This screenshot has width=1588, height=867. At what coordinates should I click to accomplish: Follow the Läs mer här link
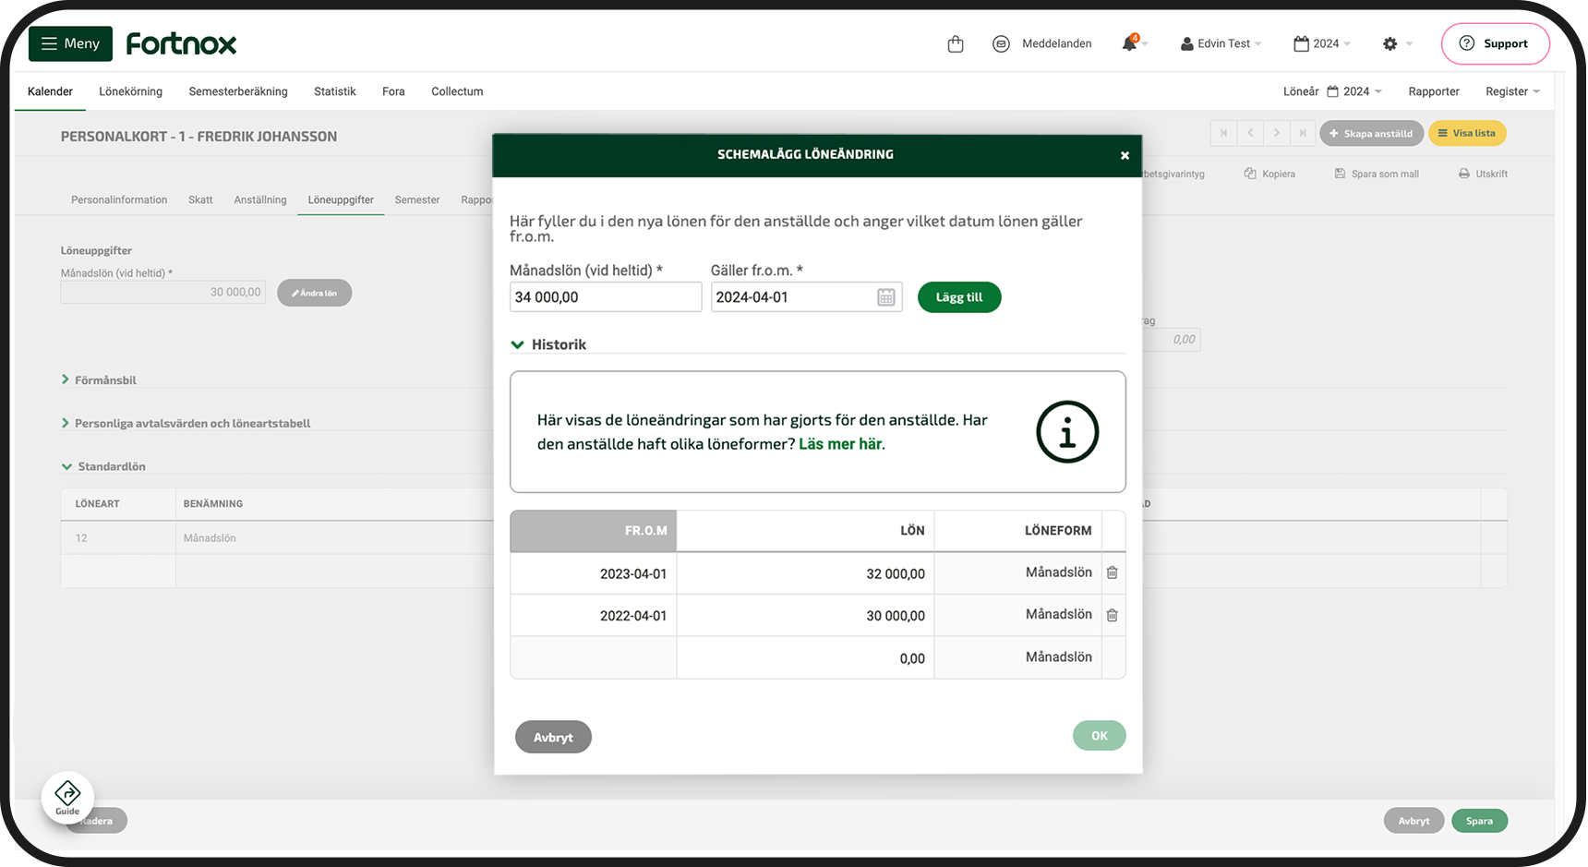pyautogui.click(x=840, y=444)
